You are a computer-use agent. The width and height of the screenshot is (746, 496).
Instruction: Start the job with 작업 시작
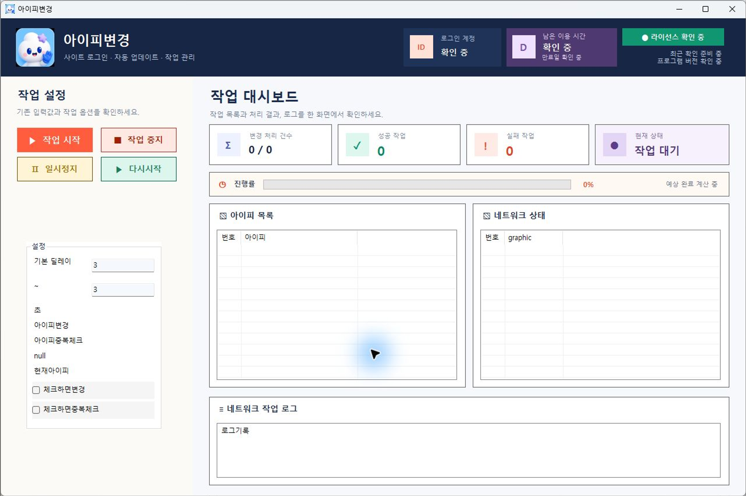[55, 140]
